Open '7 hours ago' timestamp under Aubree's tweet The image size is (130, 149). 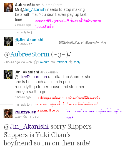23,25
